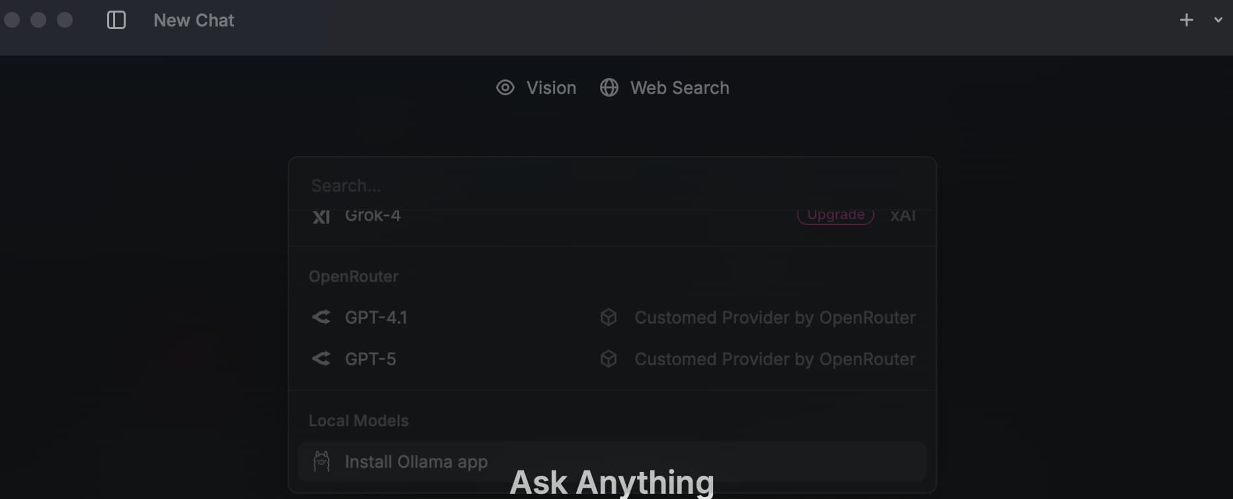Viewport: 1233px width, 499px height.
Task: Select the Grok-4 model
Action: [613, 216]
